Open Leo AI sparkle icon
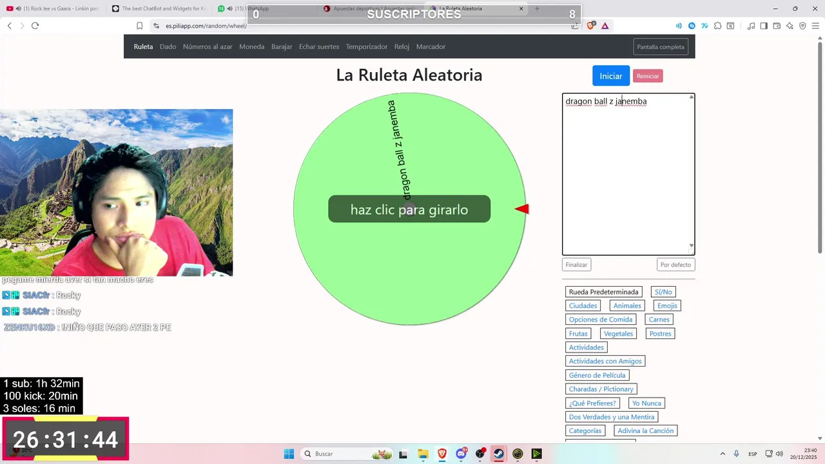825x464 pixels. tap(790, 26)
